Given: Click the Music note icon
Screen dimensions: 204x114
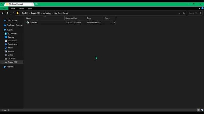Looking at the screenshot, I should 6,48.
